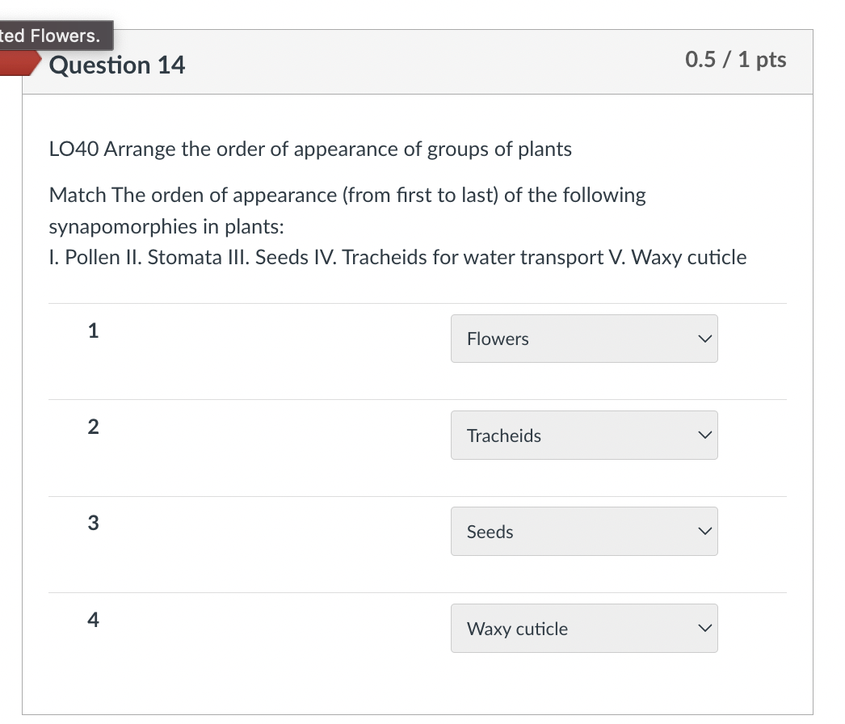Viewport: 845px width, 724px height.
Task: Select the row label number 2
Action: tap(93, 427)
